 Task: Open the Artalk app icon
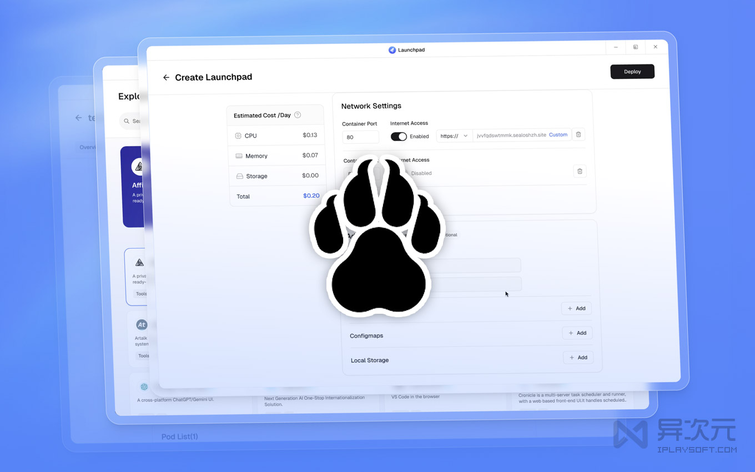(x=142, y=325)
